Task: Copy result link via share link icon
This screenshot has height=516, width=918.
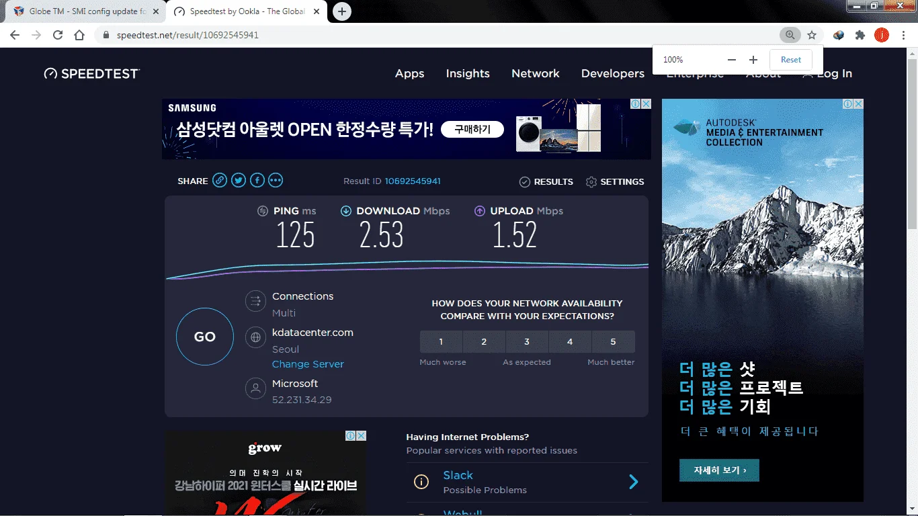Action: coord(220,180)
